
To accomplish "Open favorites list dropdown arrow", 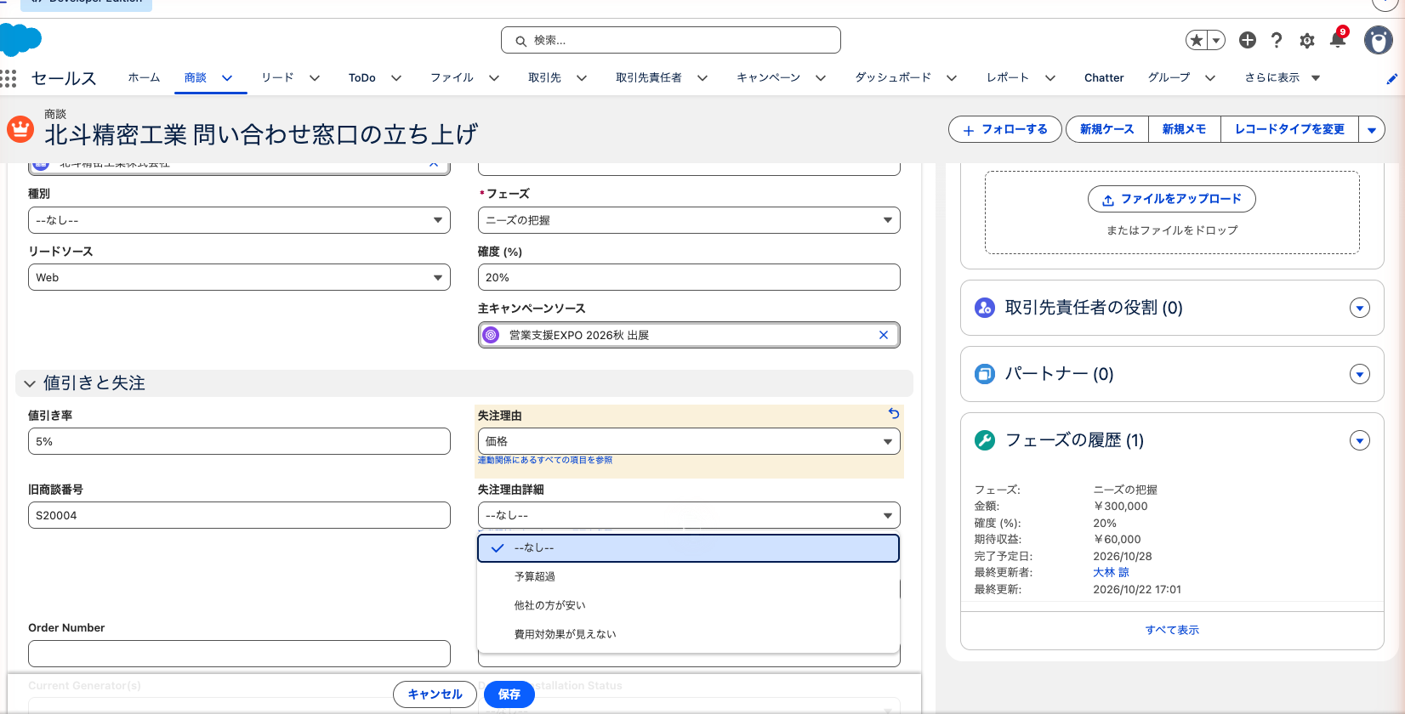I will [1216, 40].
